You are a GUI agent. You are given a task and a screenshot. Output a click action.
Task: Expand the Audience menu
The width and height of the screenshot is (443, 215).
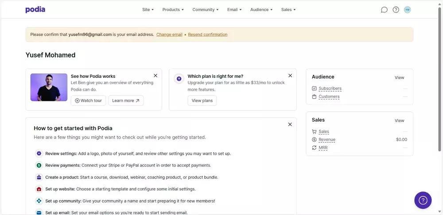coord(262,10)
